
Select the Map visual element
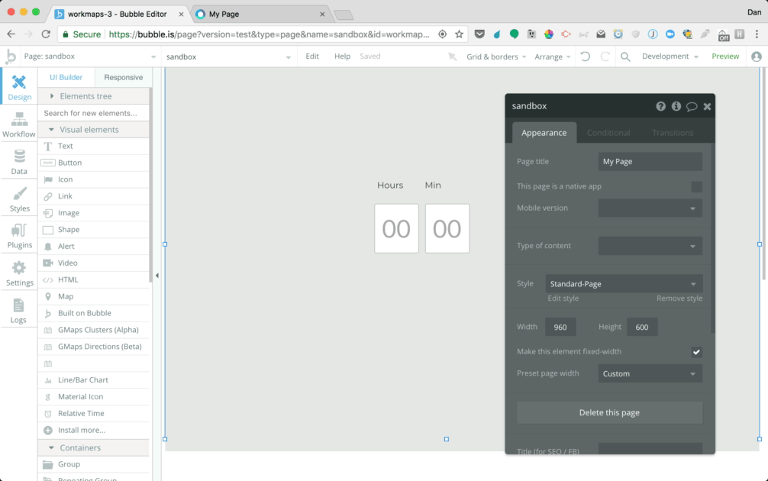[94, 296]
